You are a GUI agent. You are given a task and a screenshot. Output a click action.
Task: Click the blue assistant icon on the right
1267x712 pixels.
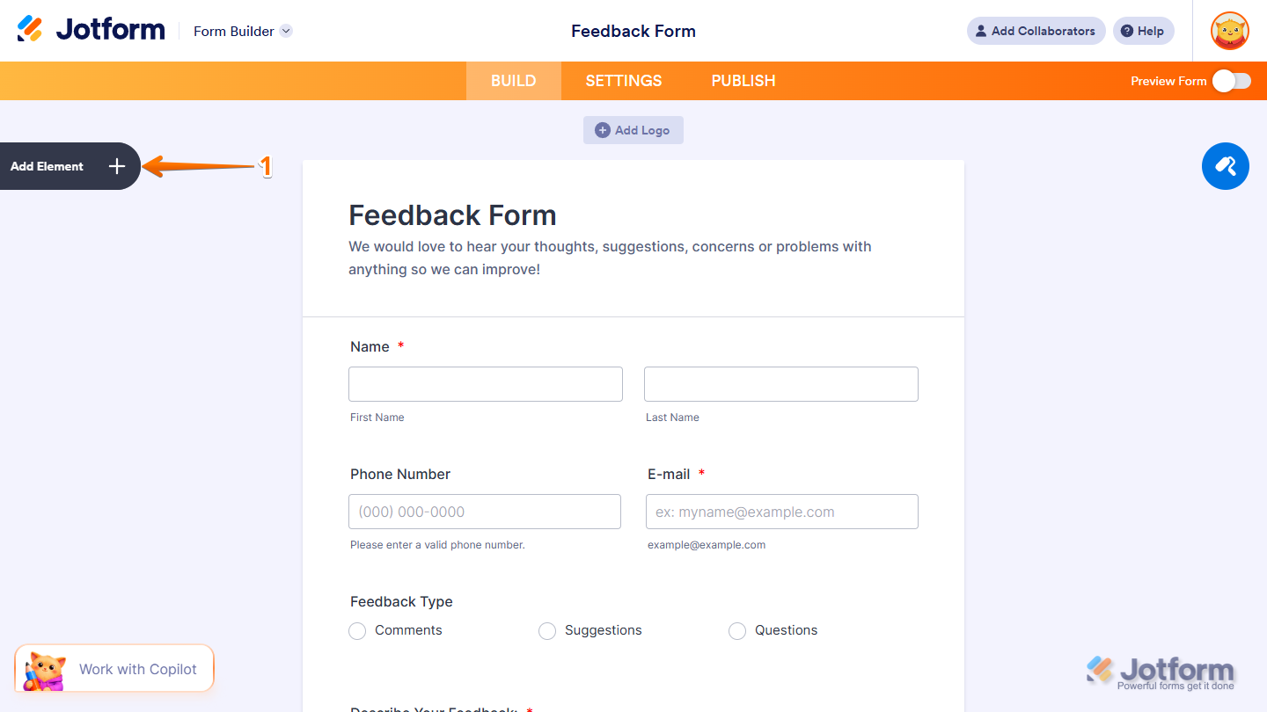coord(1226,166)
